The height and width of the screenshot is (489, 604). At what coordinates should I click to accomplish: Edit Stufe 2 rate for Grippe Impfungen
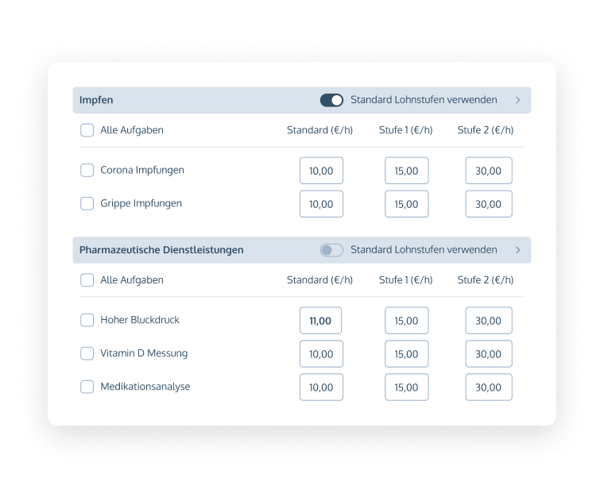[488, 204]
